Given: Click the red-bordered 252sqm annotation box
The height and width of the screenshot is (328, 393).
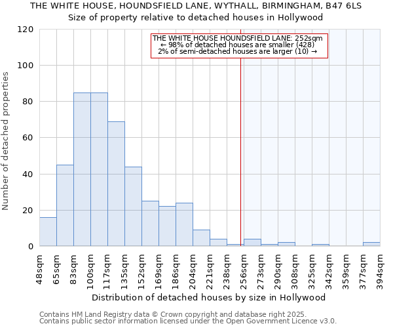Looking at the screenshot, I should coord(238,45).
